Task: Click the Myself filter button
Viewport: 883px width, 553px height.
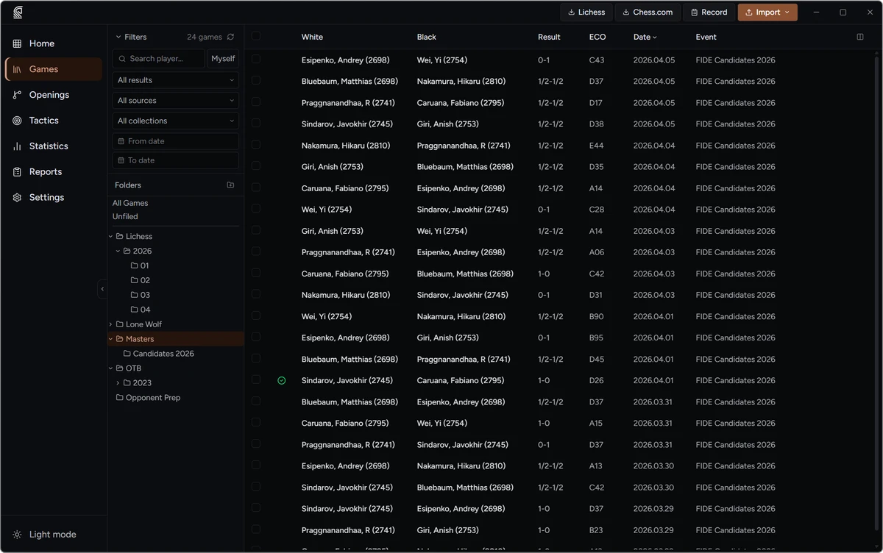Action: (223, 59)
